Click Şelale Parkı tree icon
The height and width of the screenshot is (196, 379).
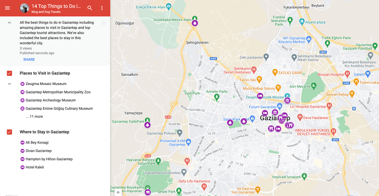(x=179, y=191)
